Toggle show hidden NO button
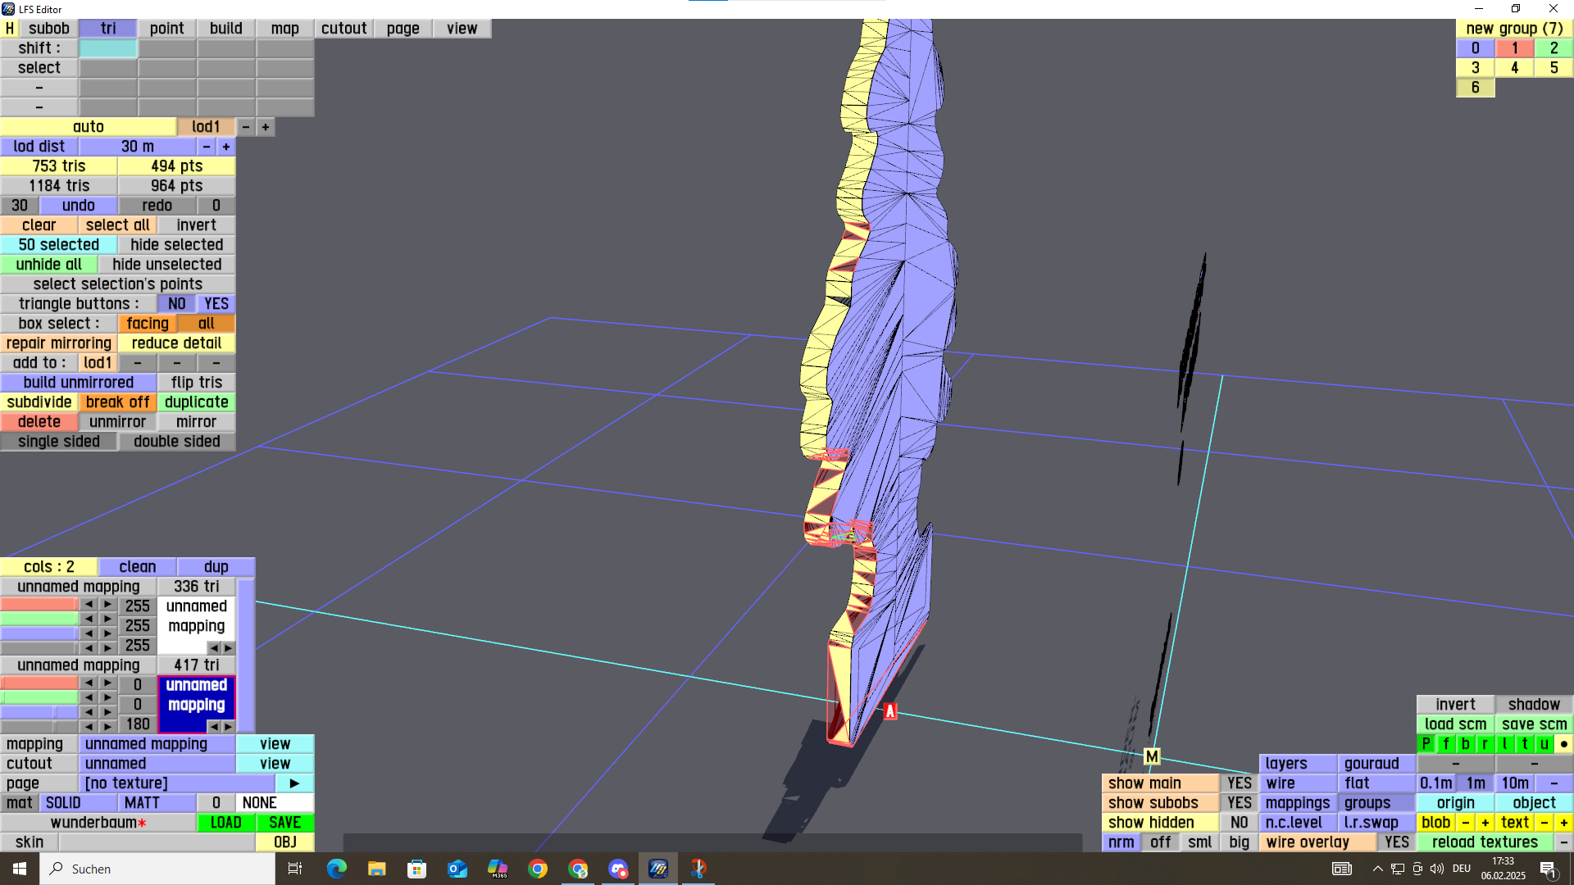Image resolution: width=1574 pixels, height=885 pixels. 1239,823
